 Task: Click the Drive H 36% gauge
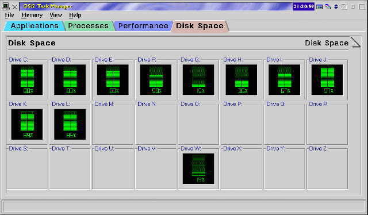241,80
